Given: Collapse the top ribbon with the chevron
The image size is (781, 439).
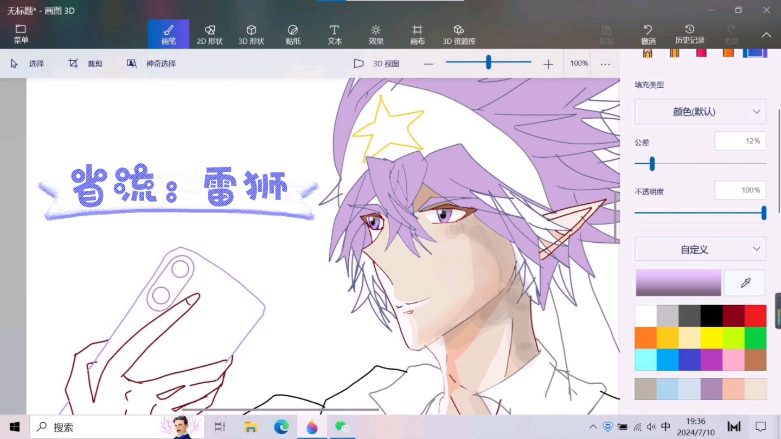Looking at the screenshot, I should [x=766, y=35].
